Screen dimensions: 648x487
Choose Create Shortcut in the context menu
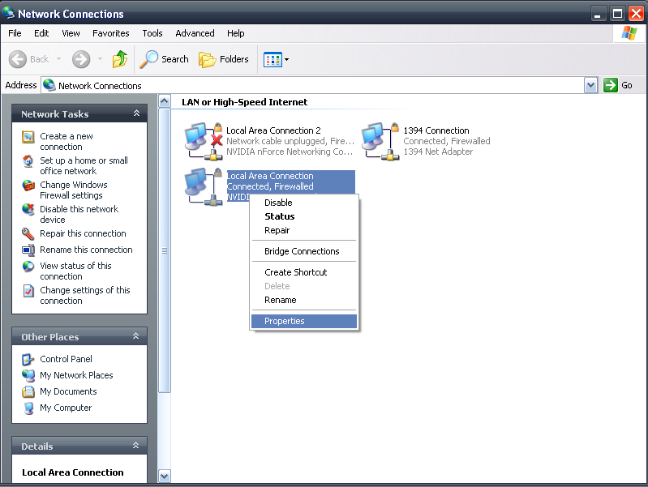click(304, 272)
